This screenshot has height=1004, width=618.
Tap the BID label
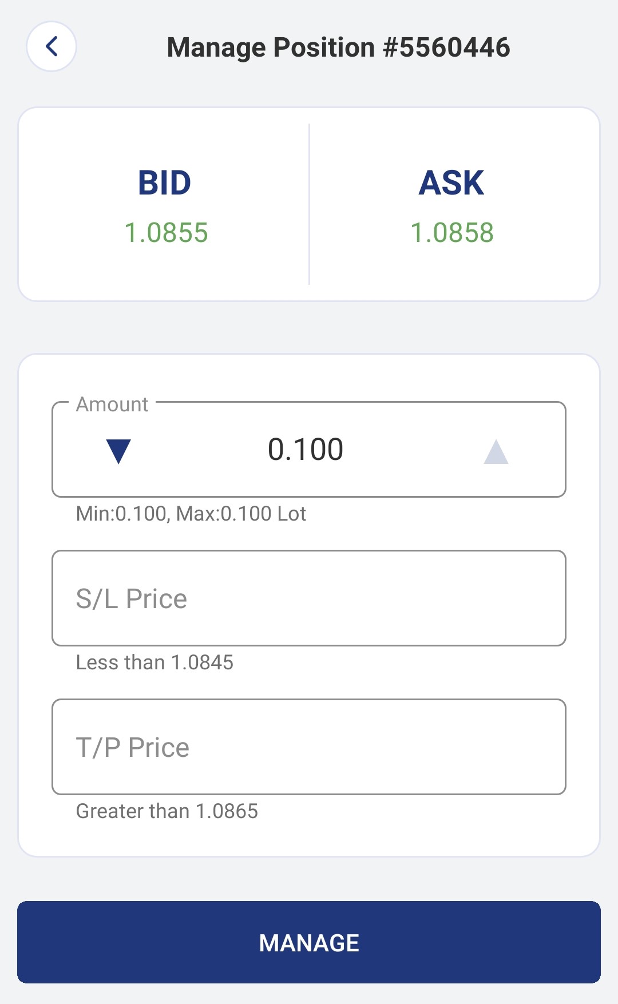[x=165, y=183]
